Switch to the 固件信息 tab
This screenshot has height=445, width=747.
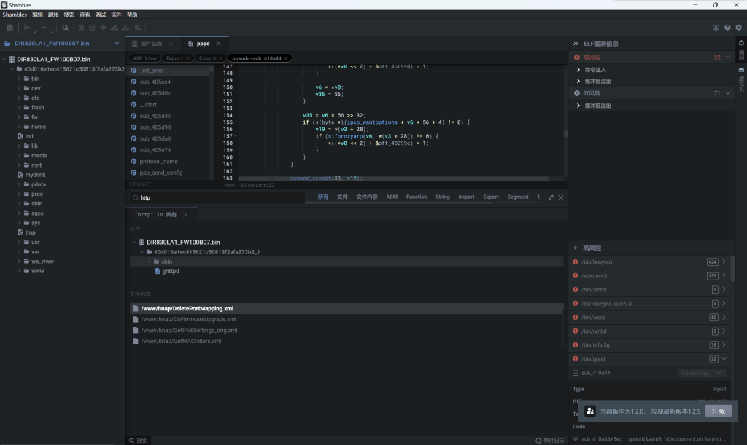151,44
